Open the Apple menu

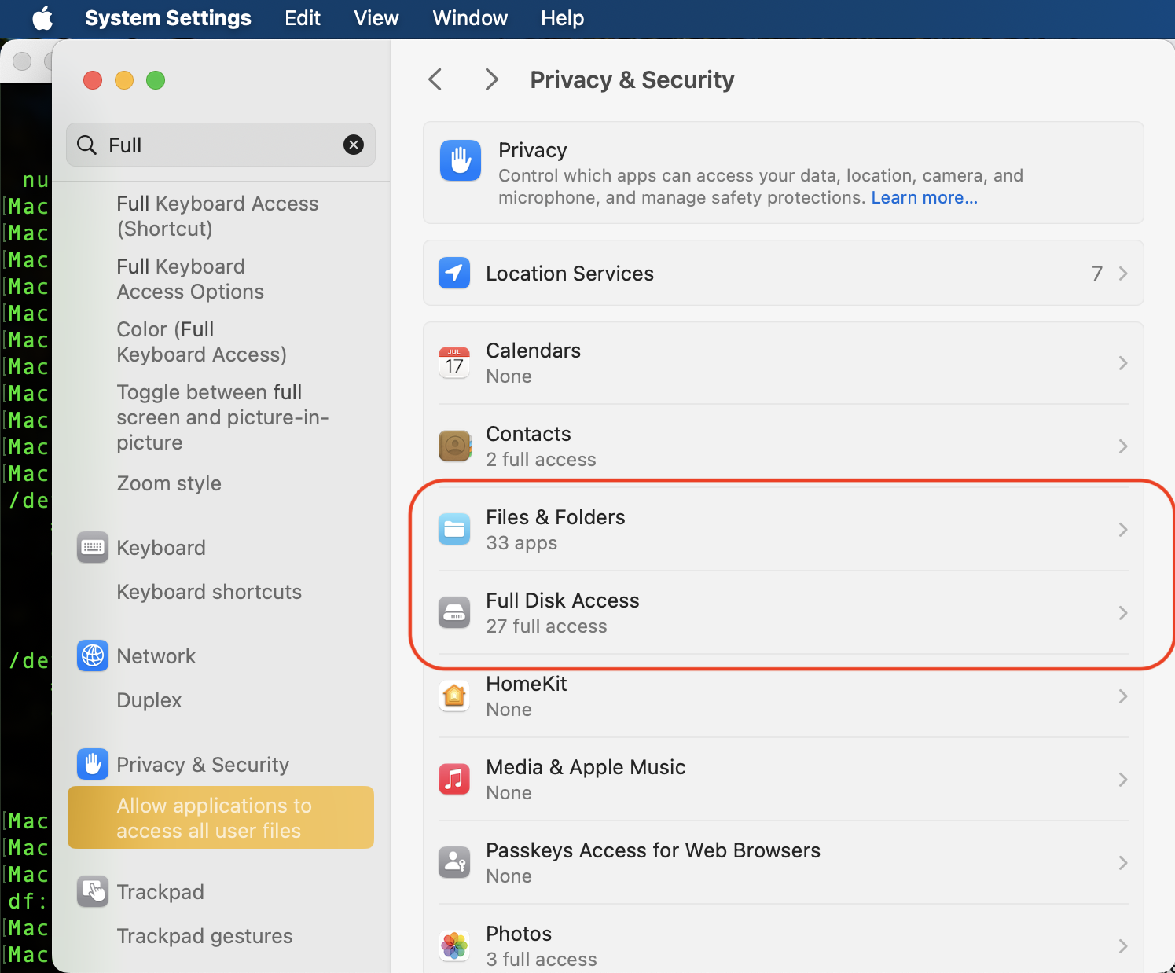42,18
